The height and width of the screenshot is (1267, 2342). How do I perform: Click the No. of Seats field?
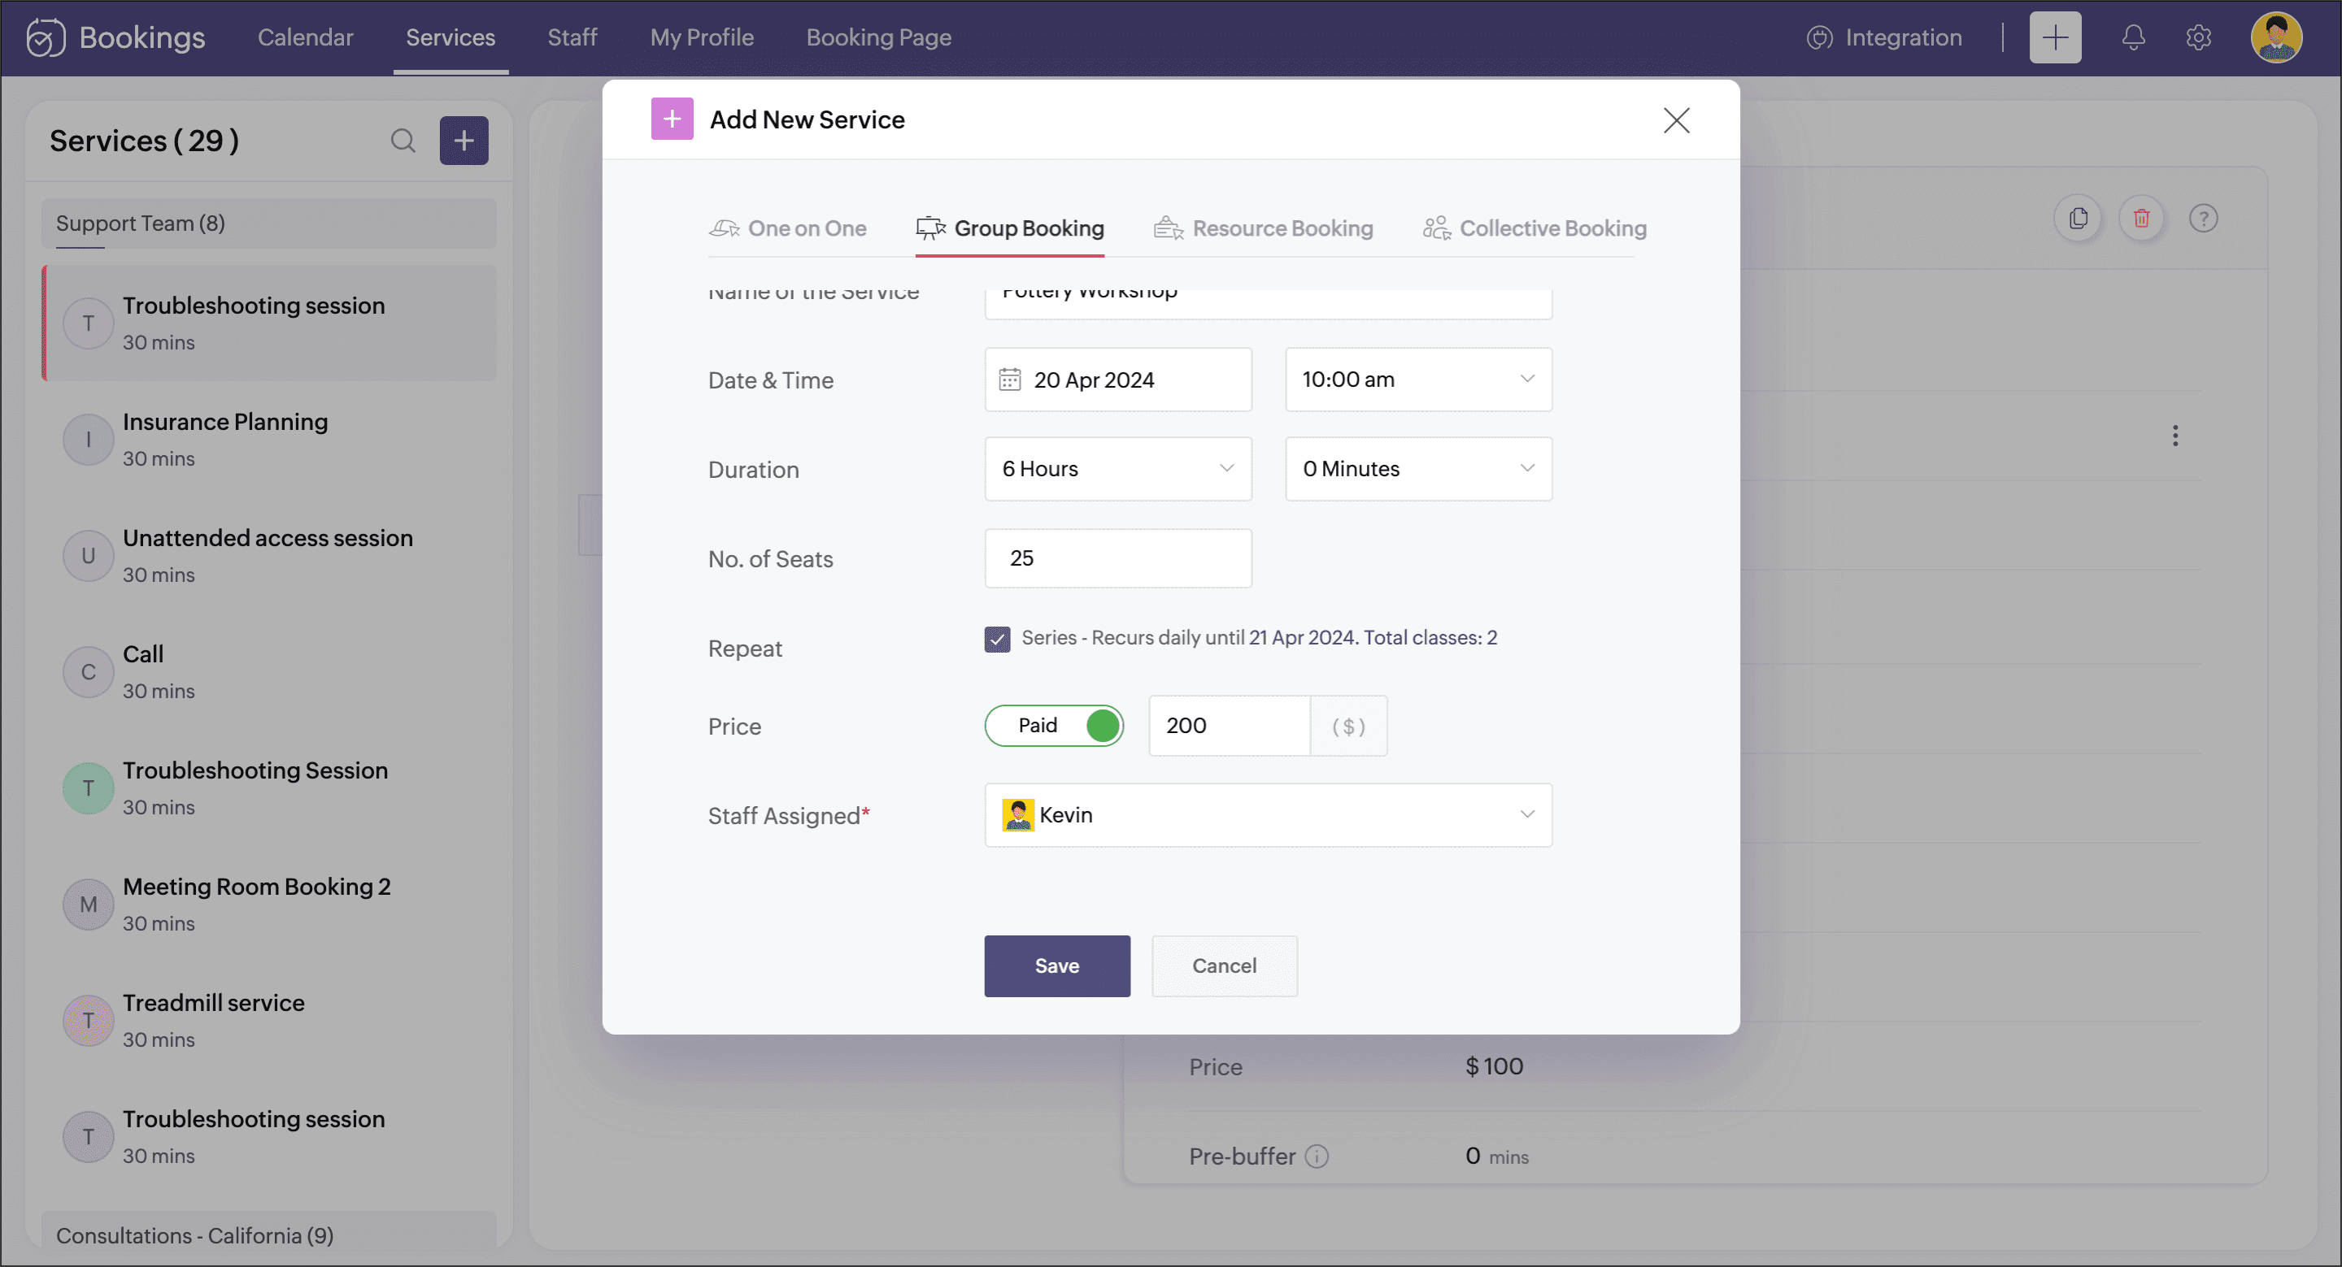tap(1117, 558)
